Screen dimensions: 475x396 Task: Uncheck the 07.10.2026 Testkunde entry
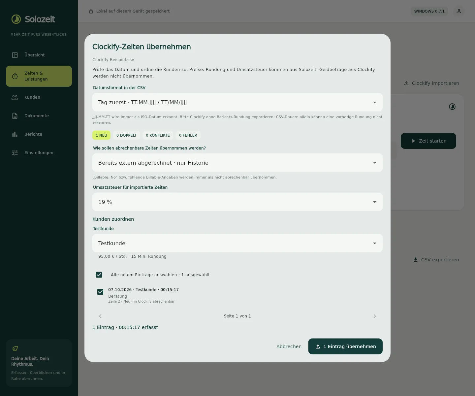(100, 292)
